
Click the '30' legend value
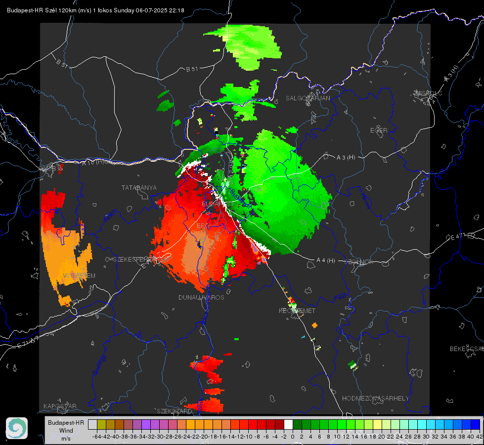tap(426, 437)
